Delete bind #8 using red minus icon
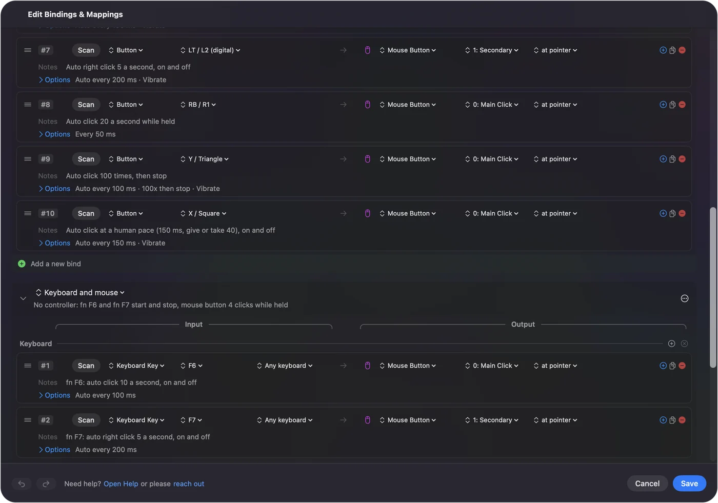Screen dimensions: 718x503 [x=682, y=105]
